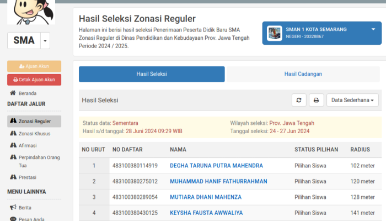The width and height of the screenshot is (386, 221).
Task: Click the road icon beside Afirmasi
Action: (x=13, y=145)
